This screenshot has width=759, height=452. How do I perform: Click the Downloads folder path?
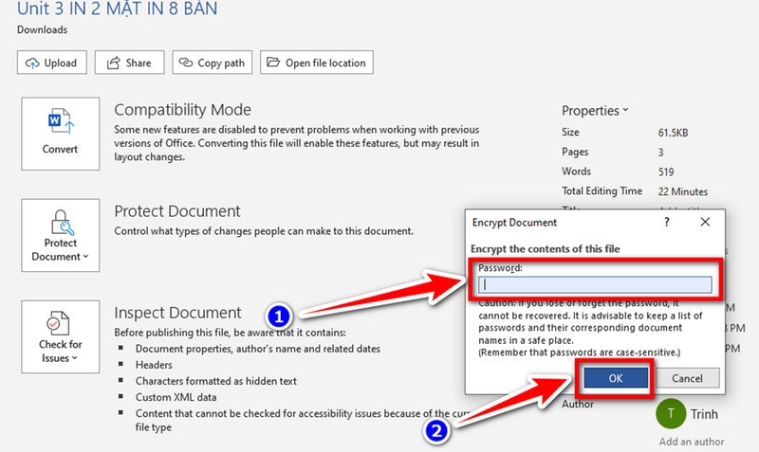point(42,29)
